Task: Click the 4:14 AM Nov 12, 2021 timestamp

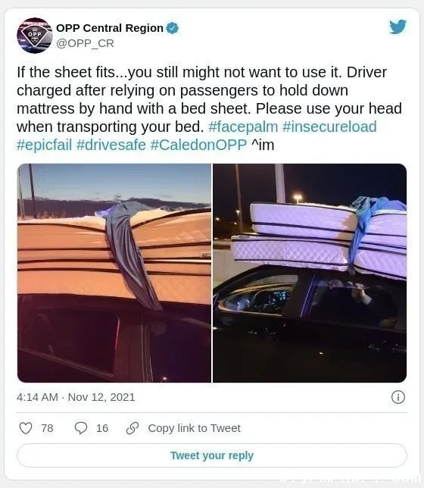Action: (76, 397)
